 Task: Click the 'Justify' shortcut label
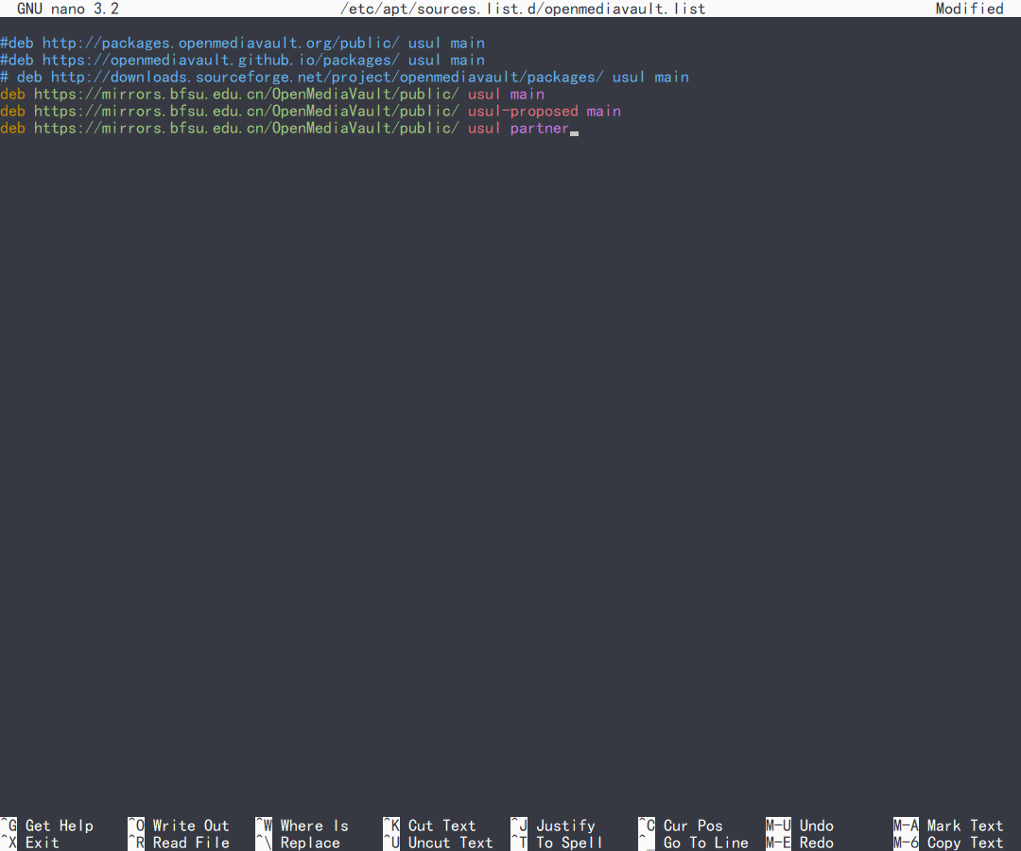click(x=565, y=825)
